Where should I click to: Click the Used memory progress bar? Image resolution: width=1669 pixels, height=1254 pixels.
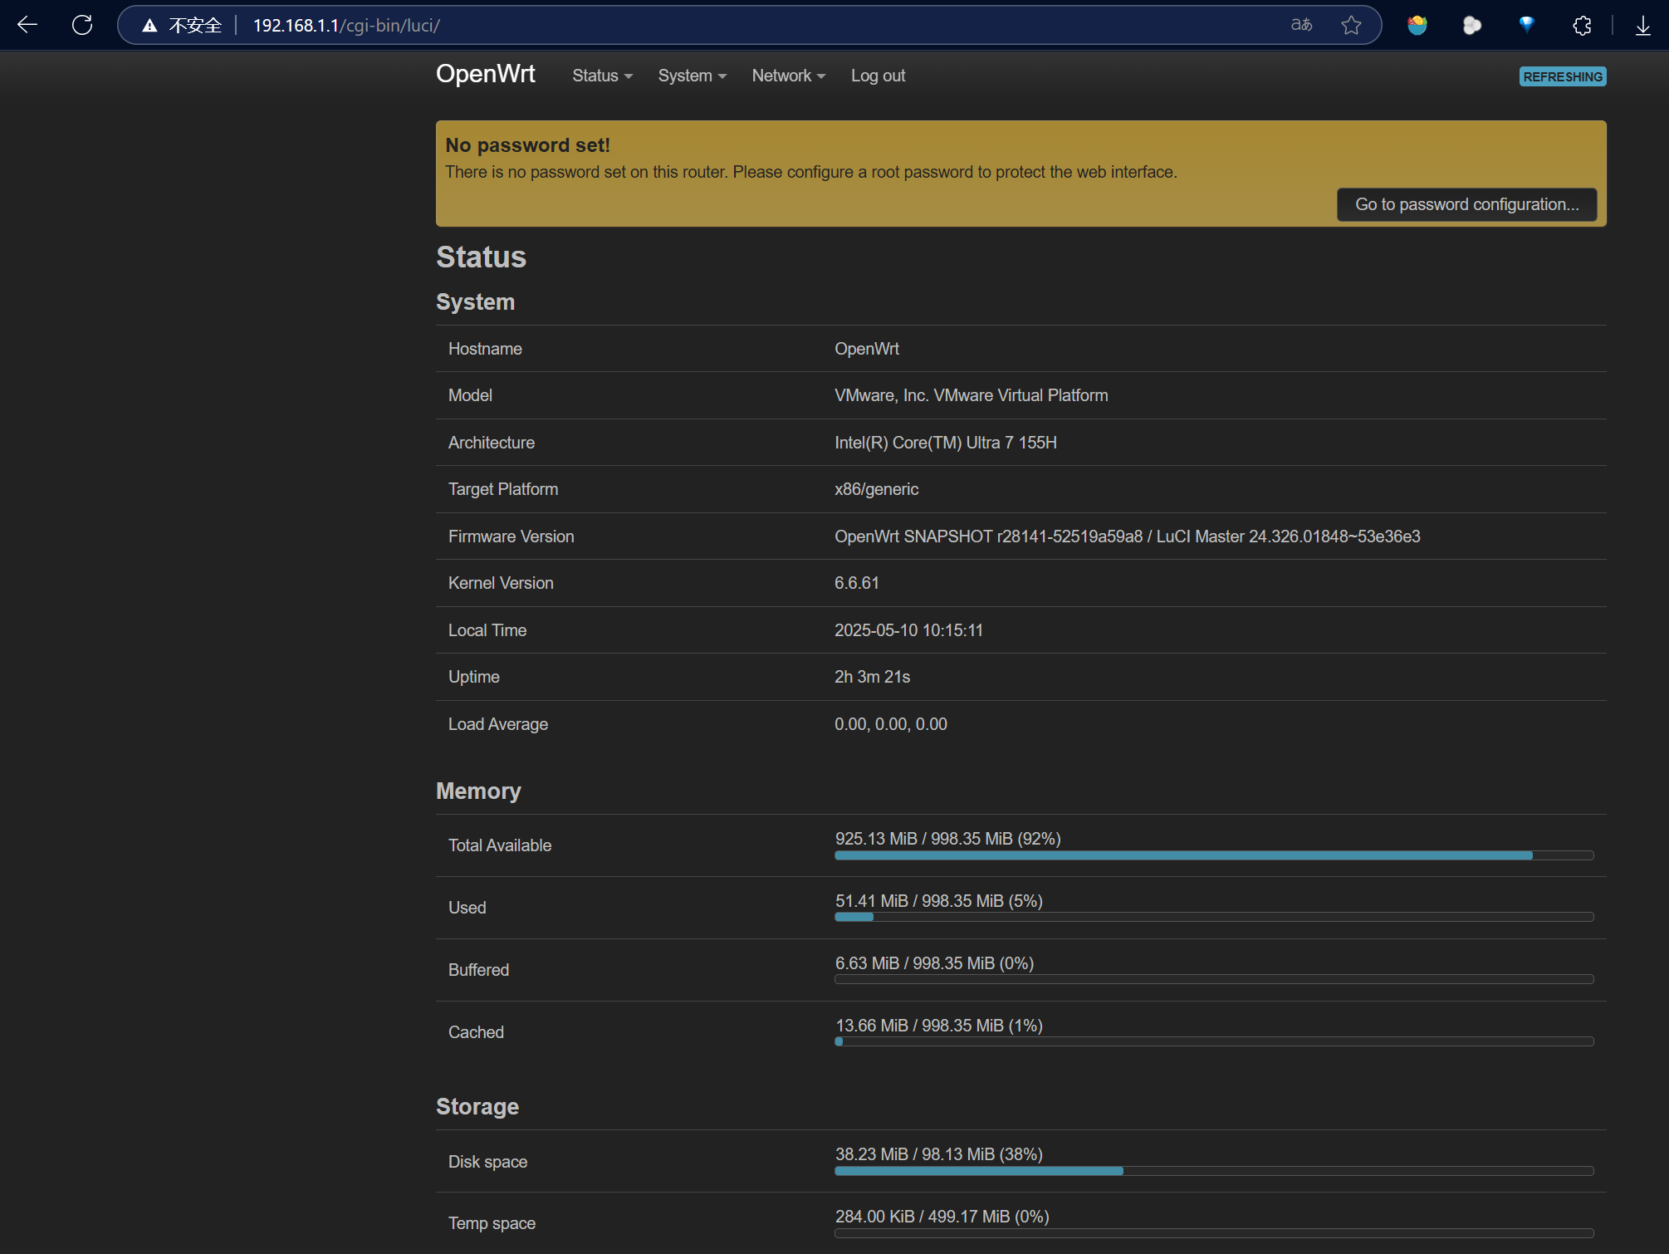click(1214, 918)
